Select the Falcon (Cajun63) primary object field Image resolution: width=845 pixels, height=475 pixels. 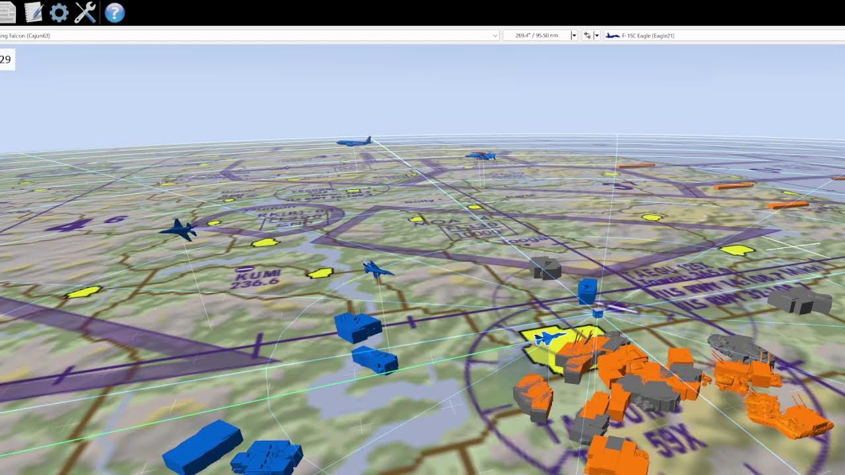(x=250, y=36)
